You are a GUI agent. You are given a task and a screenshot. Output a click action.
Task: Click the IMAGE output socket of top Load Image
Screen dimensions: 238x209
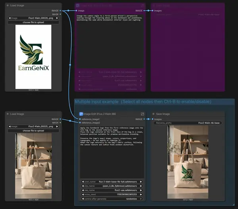click(60, 11)
